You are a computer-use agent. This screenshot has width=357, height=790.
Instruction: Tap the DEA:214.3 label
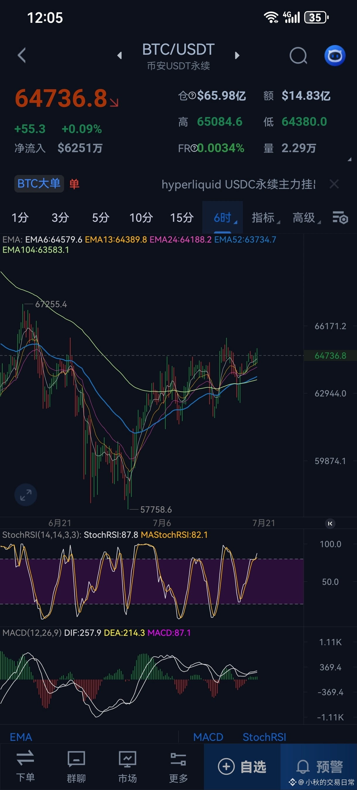[124, 633]
